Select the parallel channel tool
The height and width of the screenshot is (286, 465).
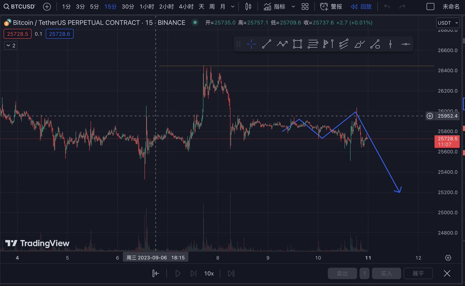point(344,44)
